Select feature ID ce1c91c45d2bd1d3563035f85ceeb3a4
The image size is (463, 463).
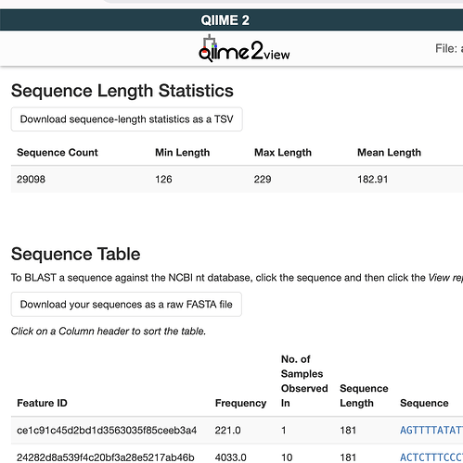[x=107, y=430]
